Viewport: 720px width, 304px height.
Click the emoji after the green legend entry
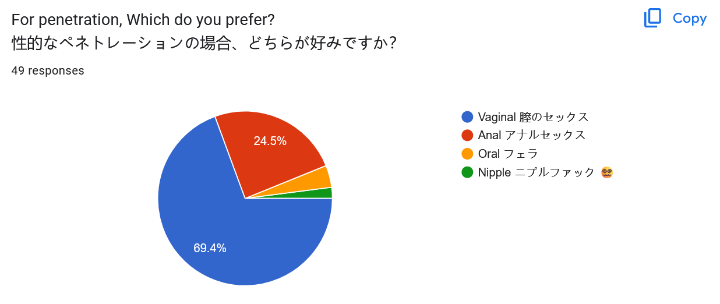pos(606,172)
